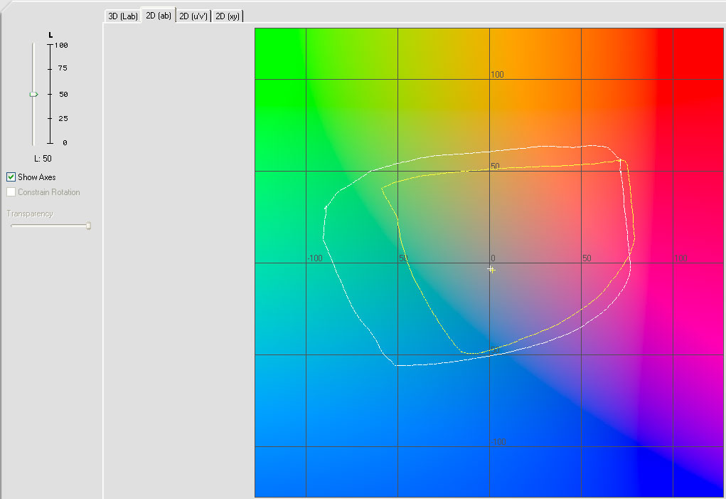Open the 2D (u'v') tab
726x499 pixels.
193,16
